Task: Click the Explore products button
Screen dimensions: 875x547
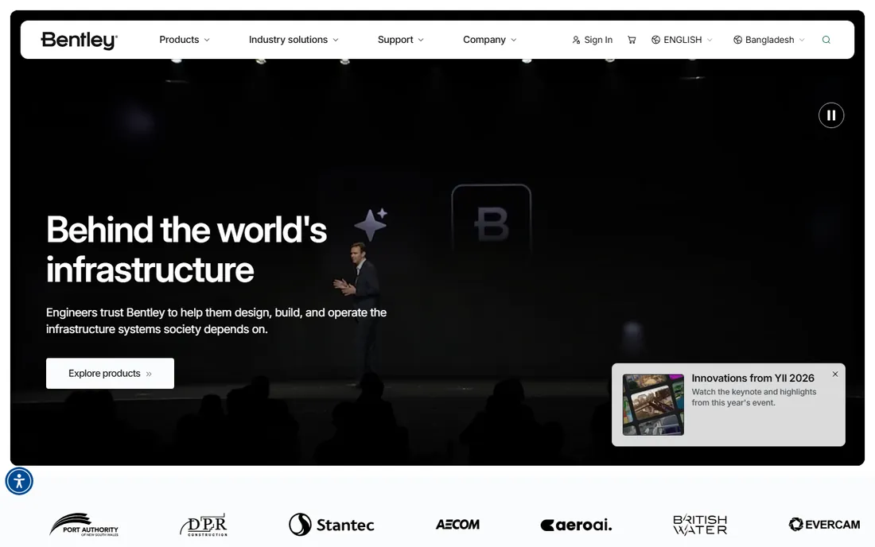Action: point(110,373)
